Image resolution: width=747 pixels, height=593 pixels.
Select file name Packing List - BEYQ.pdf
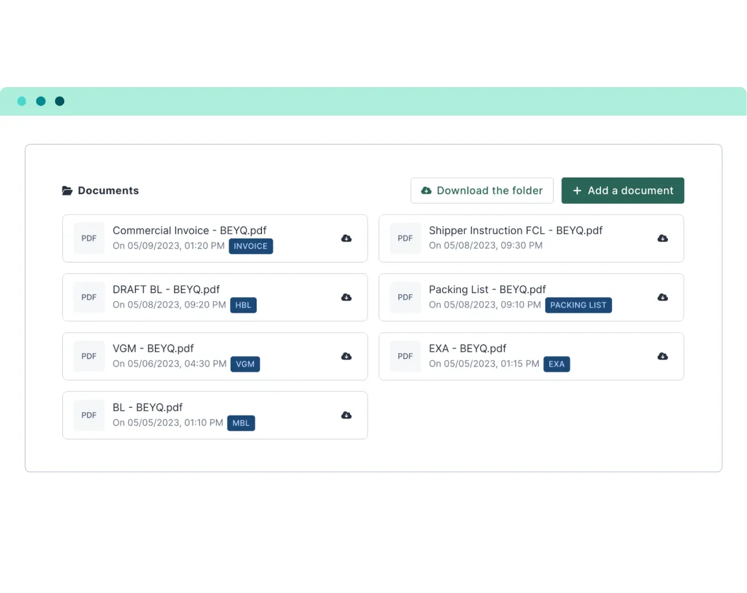point(488,290)
